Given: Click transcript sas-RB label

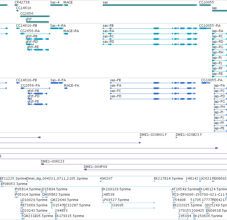Looking at the screenshot, I should click(108, 26).
